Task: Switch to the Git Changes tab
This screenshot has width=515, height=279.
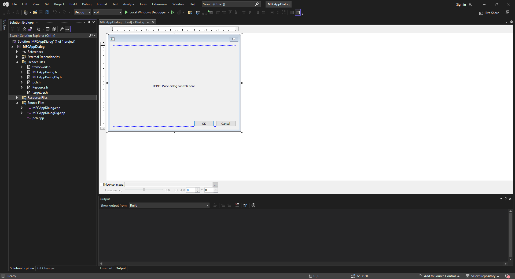Action: click(46, 268)
